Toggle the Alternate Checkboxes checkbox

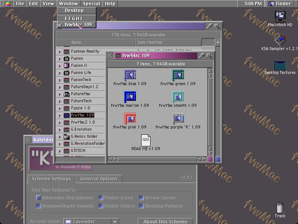point(38,198)
